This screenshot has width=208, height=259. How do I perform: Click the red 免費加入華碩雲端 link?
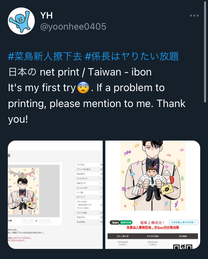click(x=153, y=227)
